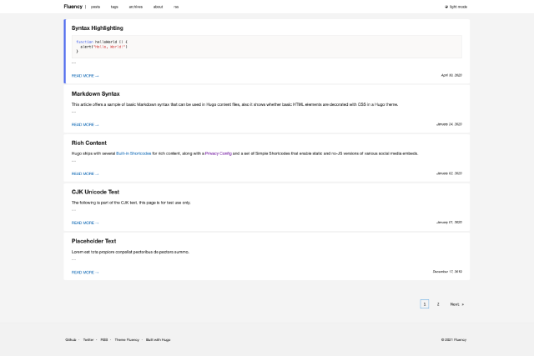Viewport: 534px width, 356px height.
Task: Click Read More under Syntax Highlighting
Action: pyautogui.click(x=85, y=75)
